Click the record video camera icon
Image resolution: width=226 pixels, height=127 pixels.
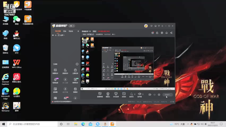click(x=150, y=95)
